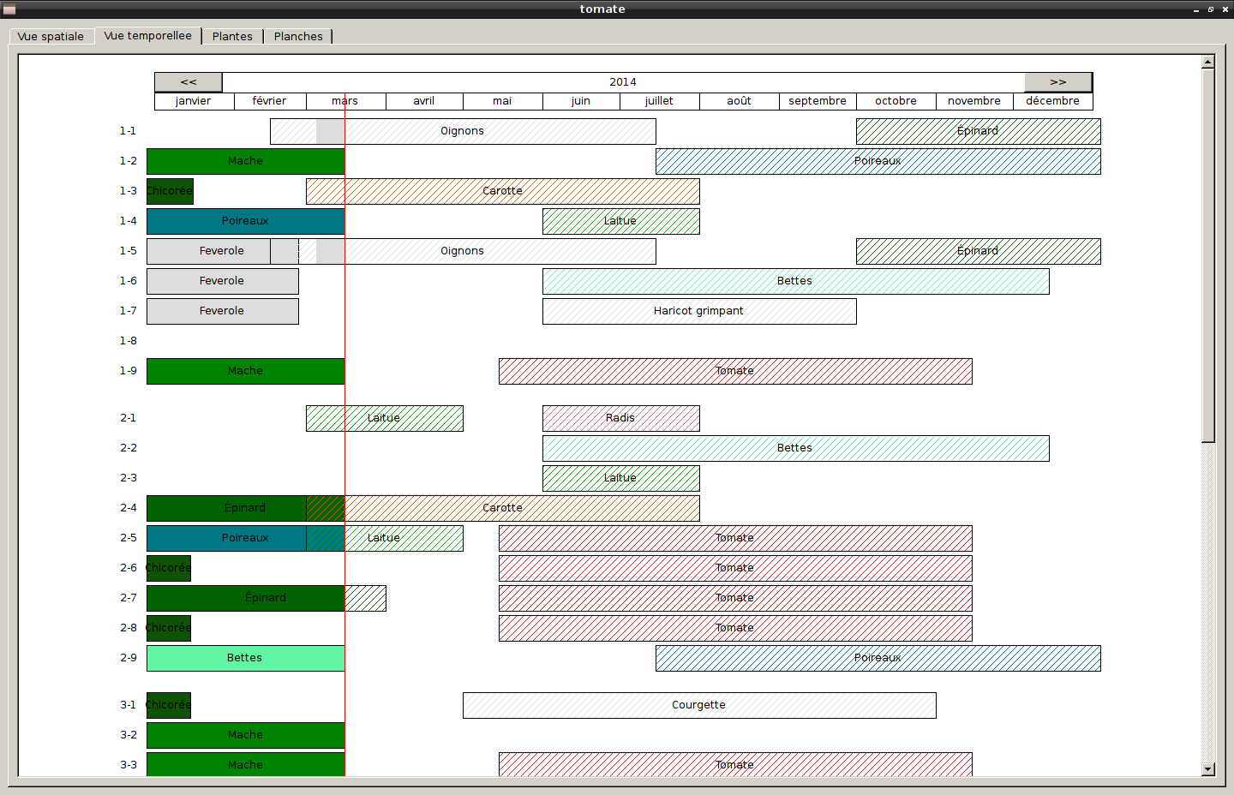Select Tomate bar in row 2-8
The image size is (1234, 795).
point(735,628)
